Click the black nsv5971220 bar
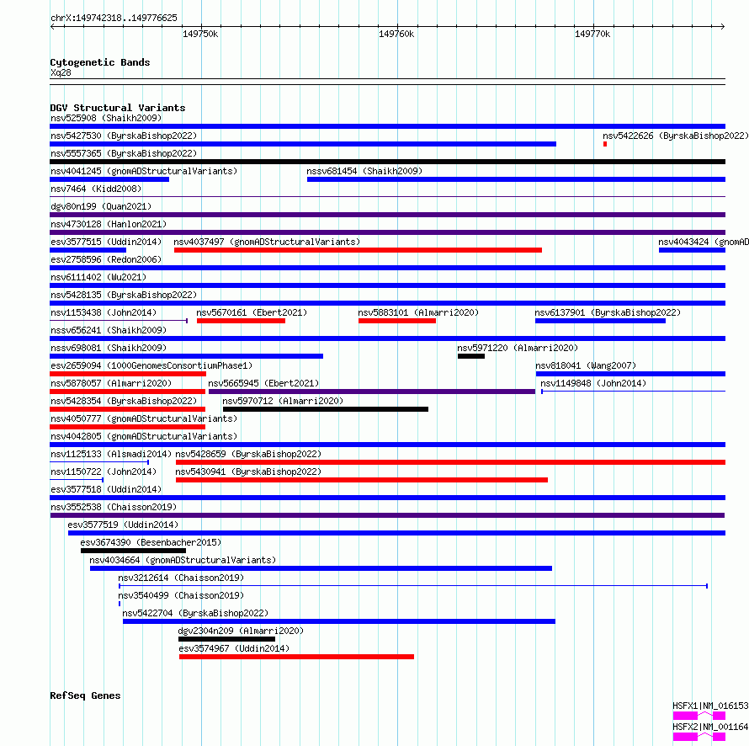This screenshot has height=746, width=749. click(471, 356)
